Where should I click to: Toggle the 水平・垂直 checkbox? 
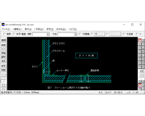point(14,34)
